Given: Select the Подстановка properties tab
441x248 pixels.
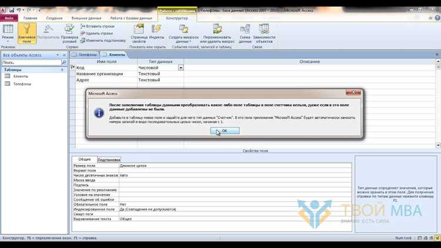Looking at the screenshot, I should pyautogui.click(x=109, y=160).
